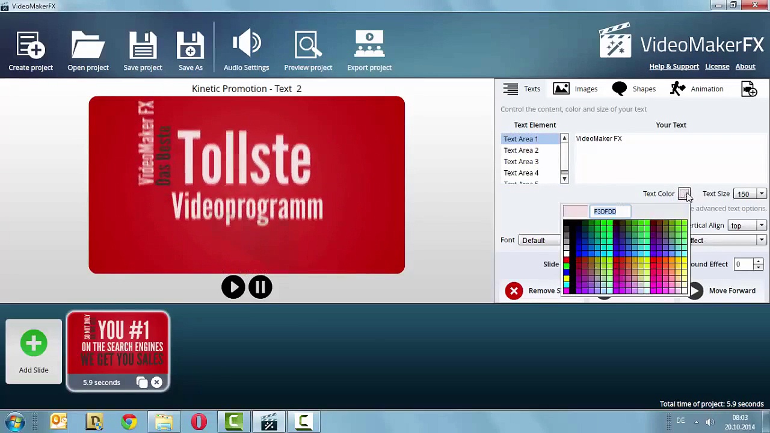Click the Save project disk icon
The height and width of the screenshot is (433, 770).
click(x=143, y=46)
